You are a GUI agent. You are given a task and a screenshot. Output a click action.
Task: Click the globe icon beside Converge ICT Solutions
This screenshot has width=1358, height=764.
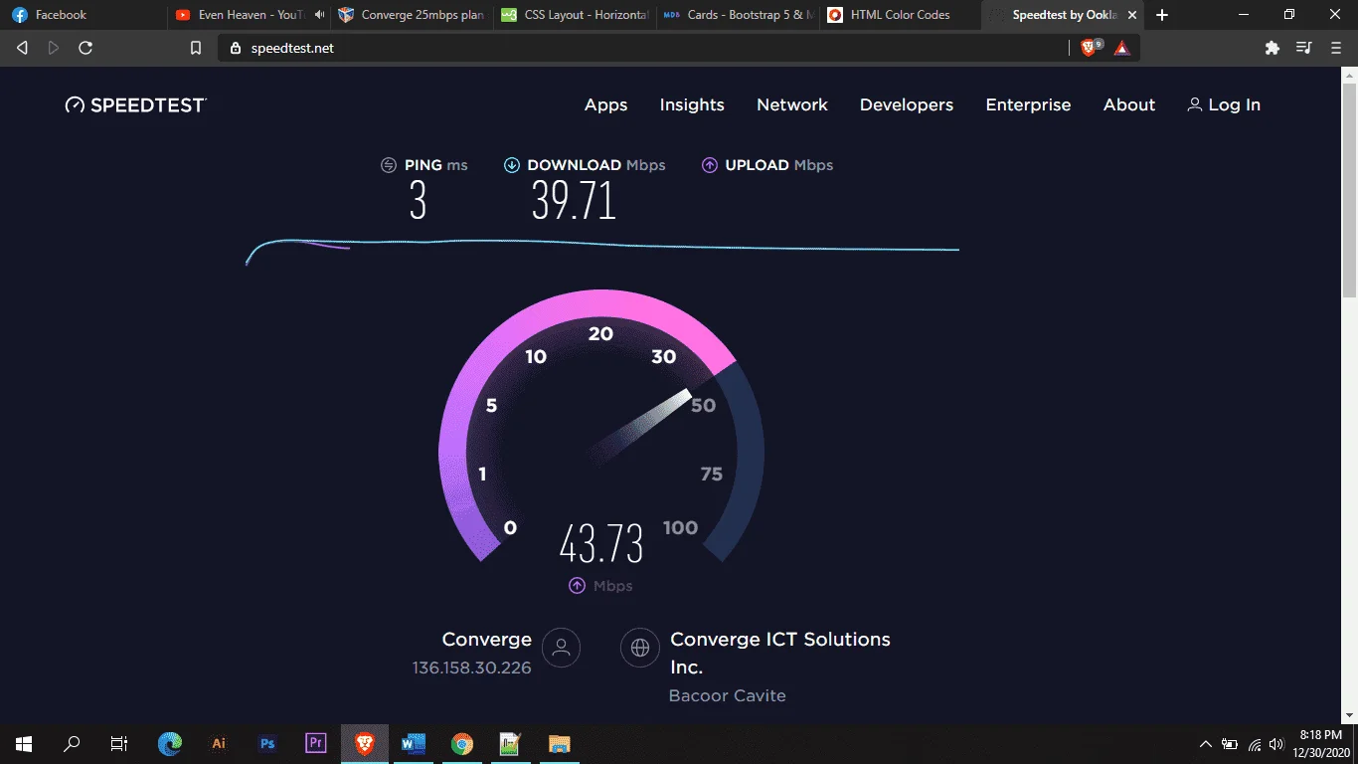pyautogui.click(x=640, y=648)
